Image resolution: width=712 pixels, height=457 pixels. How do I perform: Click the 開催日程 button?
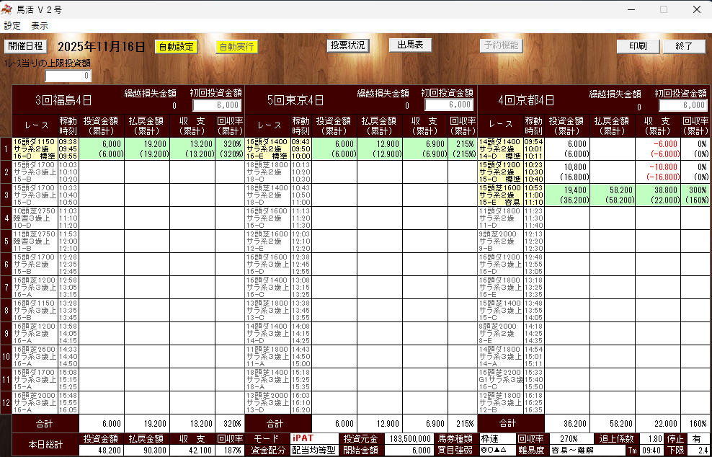pos(25,46)
